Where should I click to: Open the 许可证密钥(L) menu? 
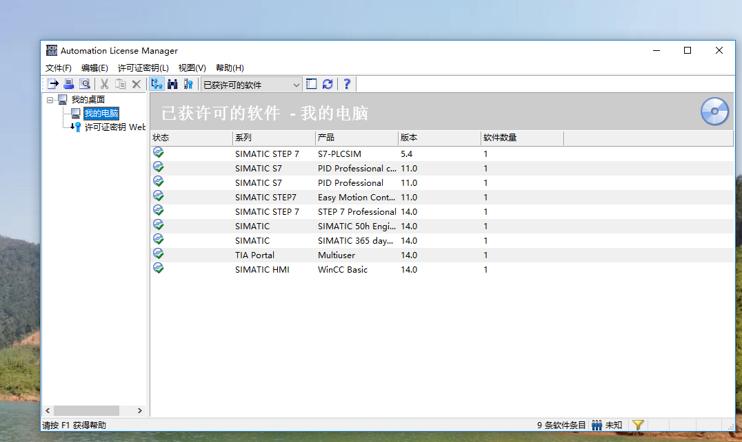point(143,68)
